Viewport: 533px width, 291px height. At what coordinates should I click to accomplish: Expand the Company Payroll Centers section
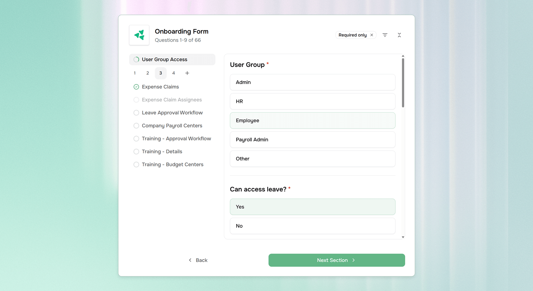172,126
